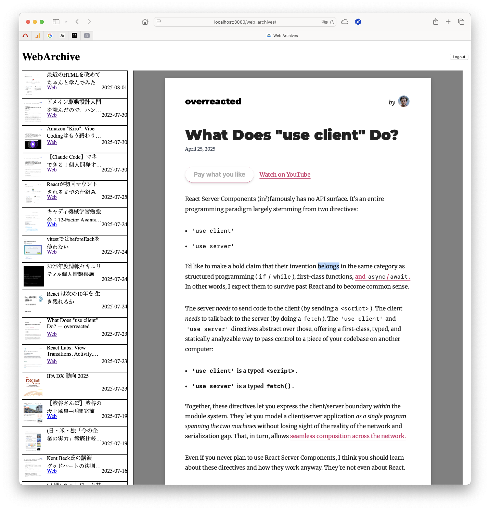Click the page settings icon in address bar
The width and height of the screenshot is (490, 510).
pyautogui.click(x=159, y=22)
